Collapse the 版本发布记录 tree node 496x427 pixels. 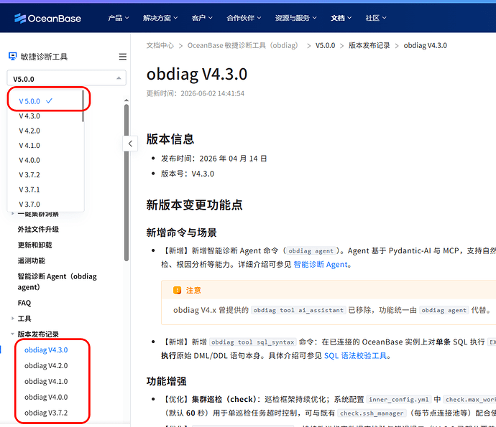coord(13,334)
